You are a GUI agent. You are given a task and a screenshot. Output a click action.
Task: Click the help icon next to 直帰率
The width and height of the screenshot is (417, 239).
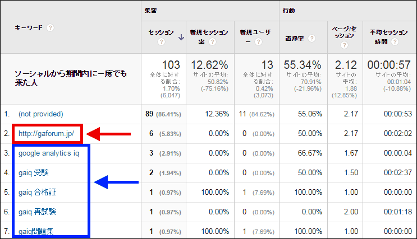[x=312, y=38]
